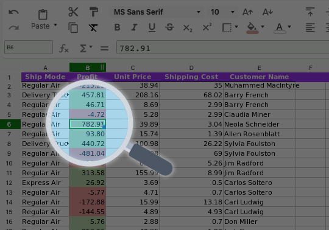This screenshot has width=329, height=230.
Task: Clear direct formatting icon
Action: [x=93, y=27]
